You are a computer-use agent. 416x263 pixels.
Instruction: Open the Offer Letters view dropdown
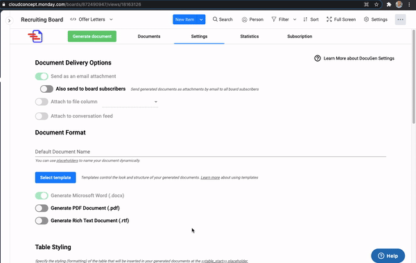(x=92, y=19)
